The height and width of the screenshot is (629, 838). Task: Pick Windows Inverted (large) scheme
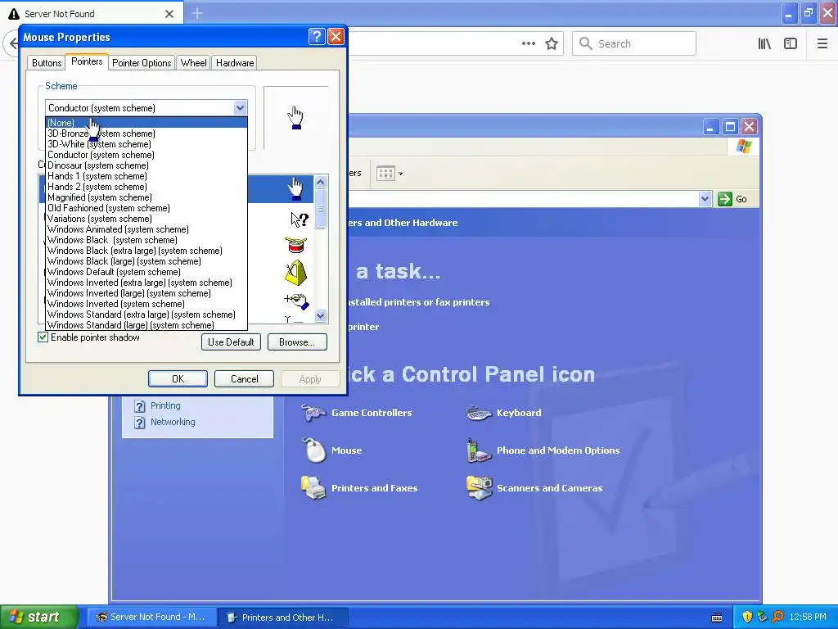tap(146, 293)
